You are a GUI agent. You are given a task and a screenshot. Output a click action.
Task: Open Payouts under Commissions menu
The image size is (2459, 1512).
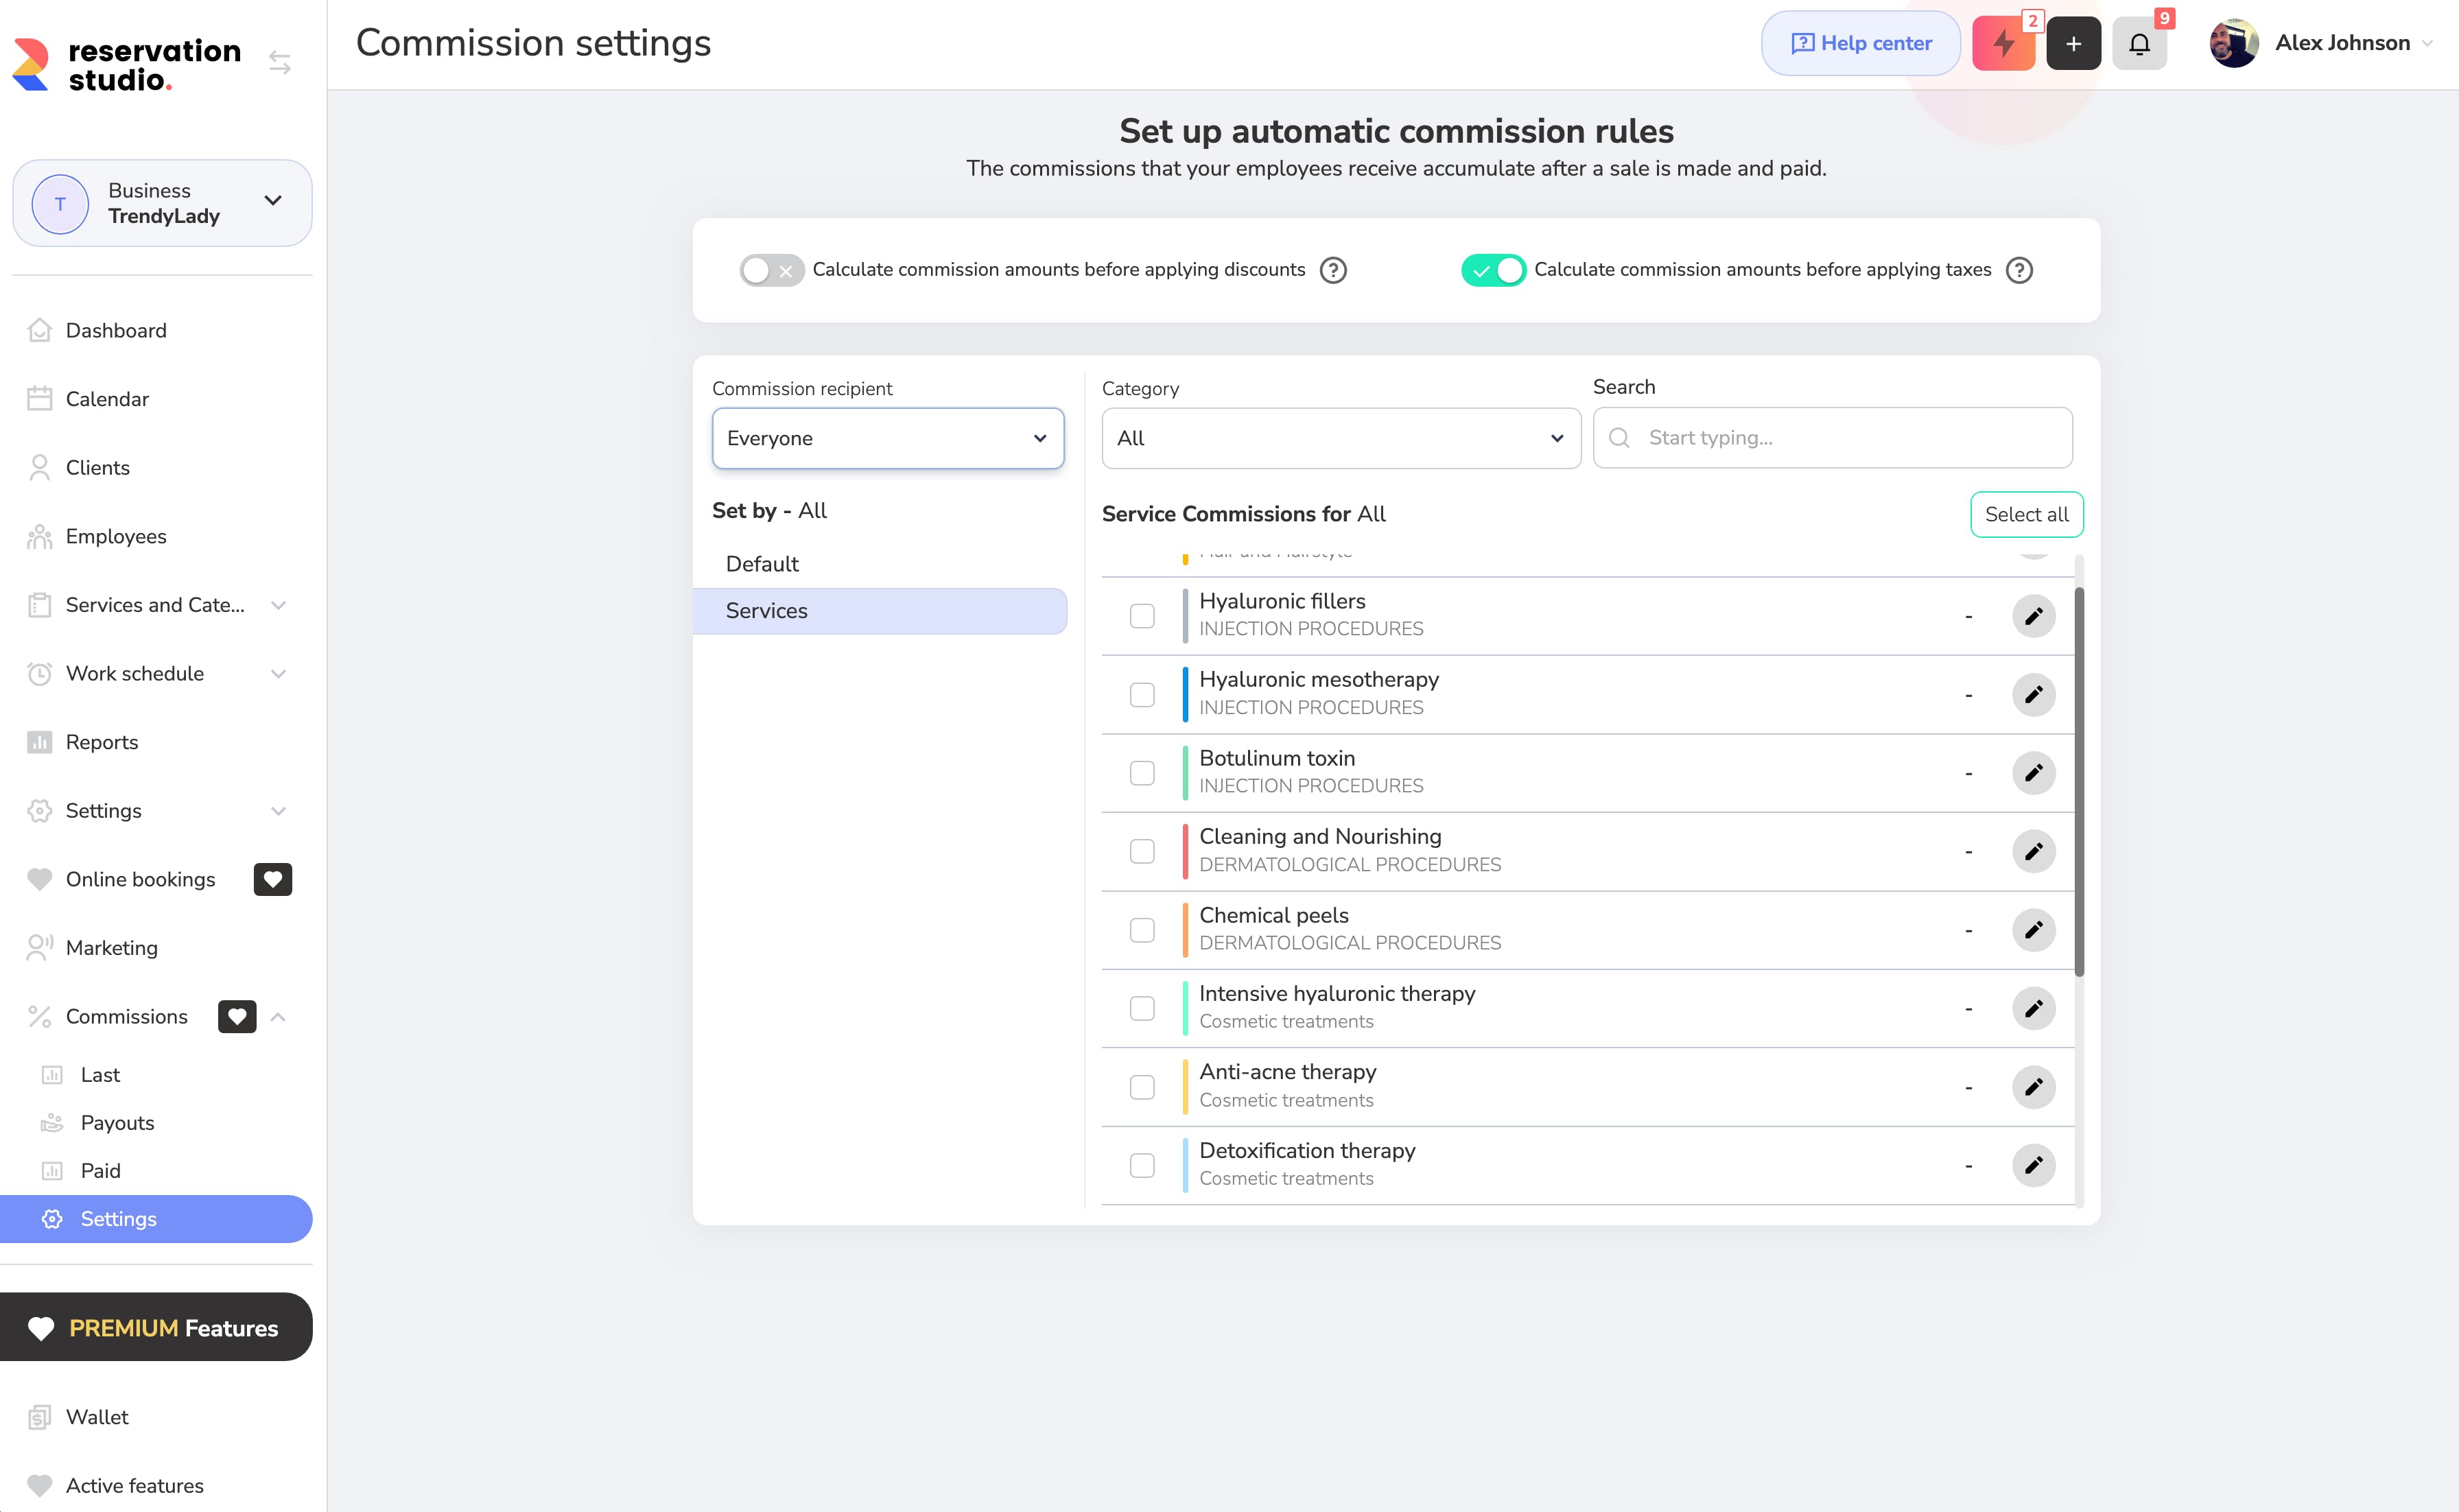[x=117, y=1122]
